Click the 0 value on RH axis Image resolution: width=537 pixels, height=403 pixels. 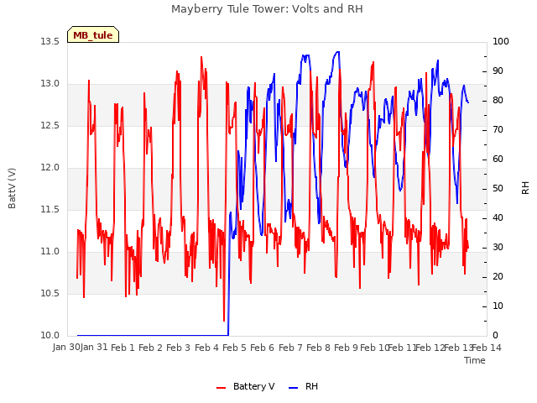click(x=495, y=336)
